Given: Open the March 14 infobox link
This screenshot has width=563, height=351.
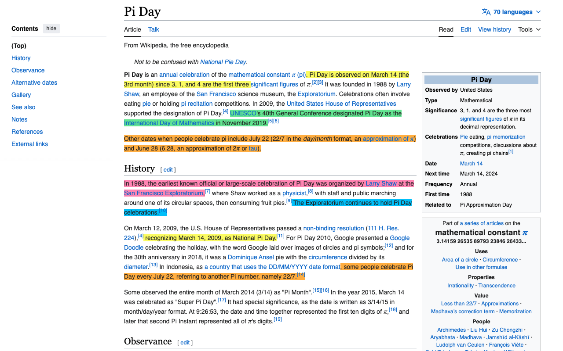Looking at the screenshot, I should pos(471,164).
